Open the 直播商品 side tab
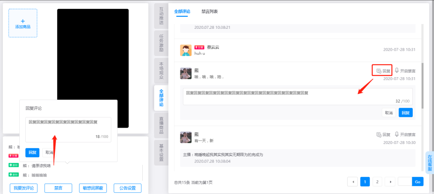The width and height of the screenshot is (434, 194). tap(162, 125)
